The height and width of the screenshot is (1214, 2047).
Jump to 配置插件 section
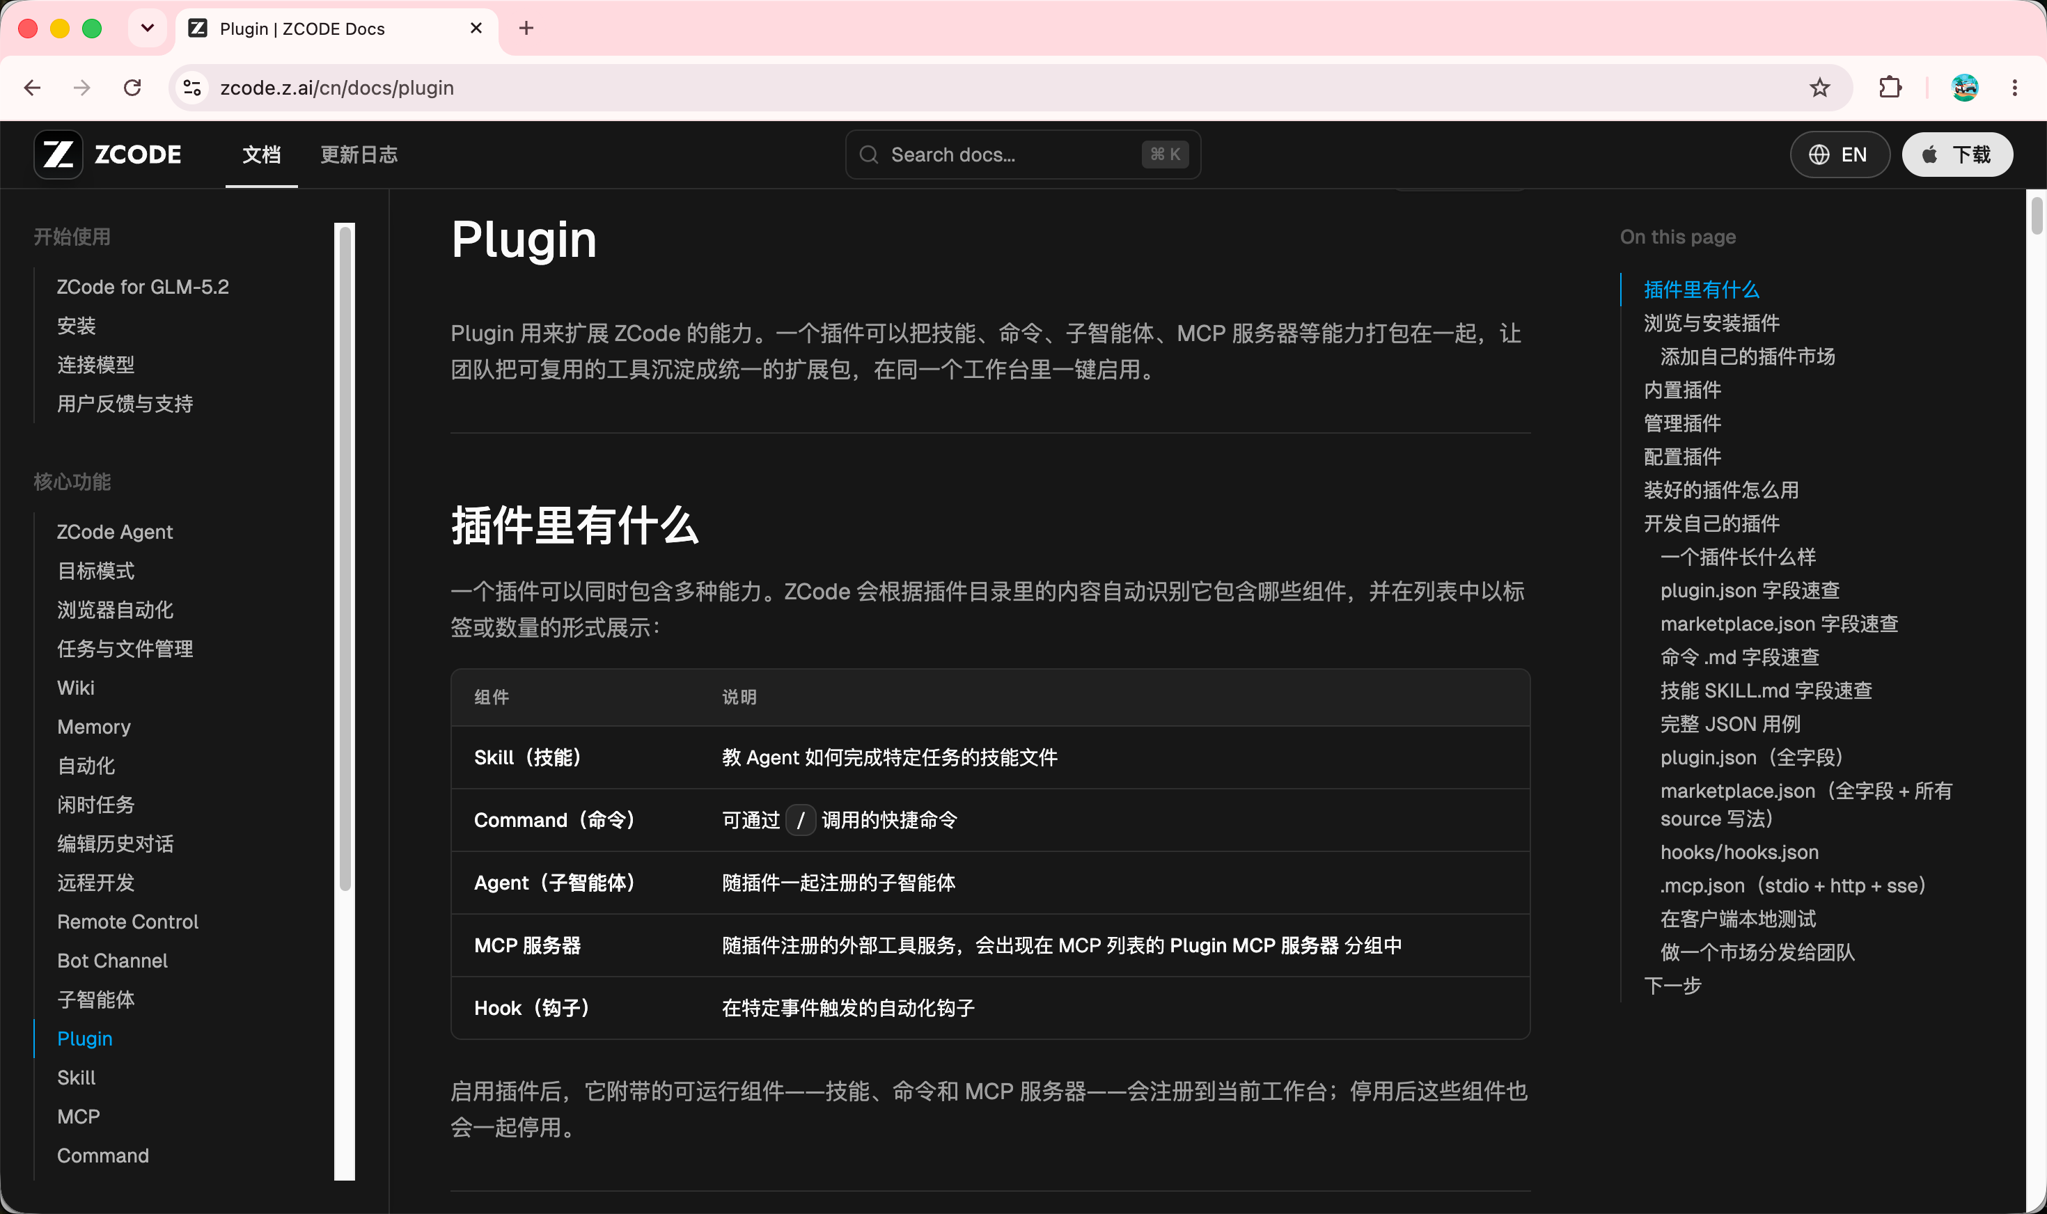(1683, 457)
